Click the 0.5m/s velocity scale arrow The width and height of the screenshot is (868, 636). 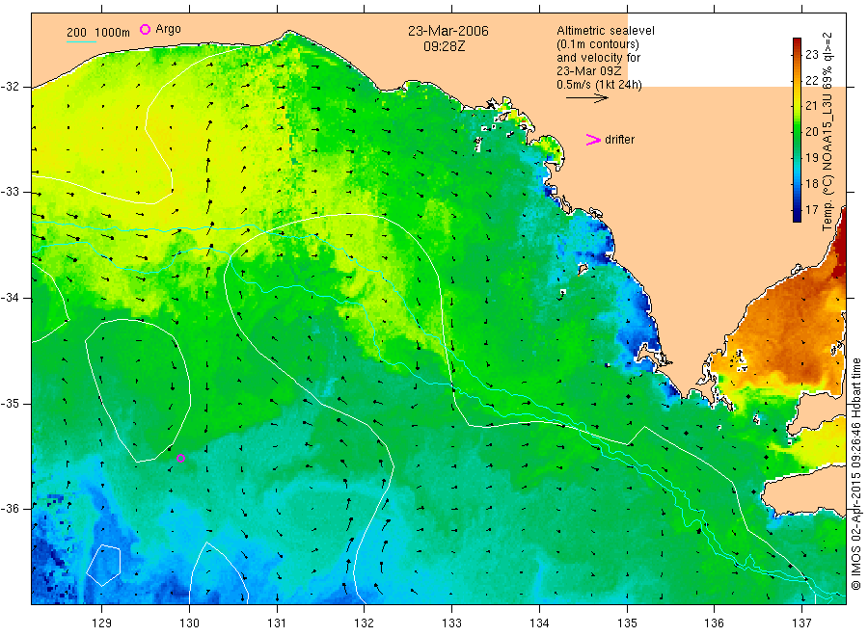pos(586,98)
